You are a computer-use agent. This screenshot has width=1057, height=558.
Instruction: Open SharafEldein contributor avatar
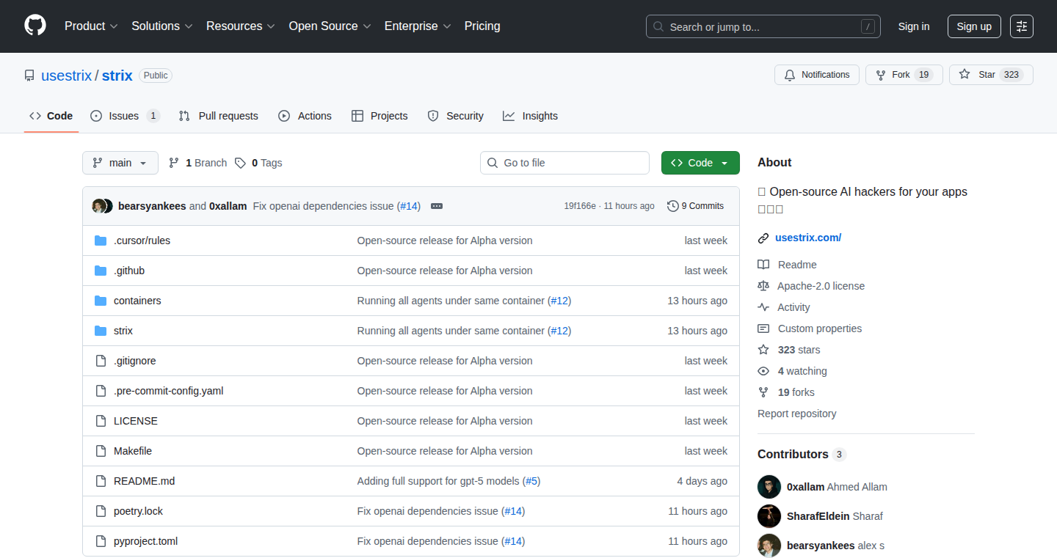[769, 516]
